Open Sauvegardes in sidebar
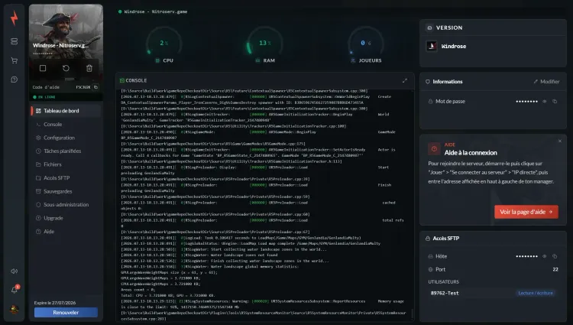This screenshot has height=325, width=573. [x=66, y=191]
